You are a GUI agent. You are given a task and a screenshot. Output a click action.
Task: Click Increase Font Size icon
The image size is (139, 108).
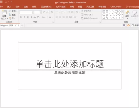[44, 12]
